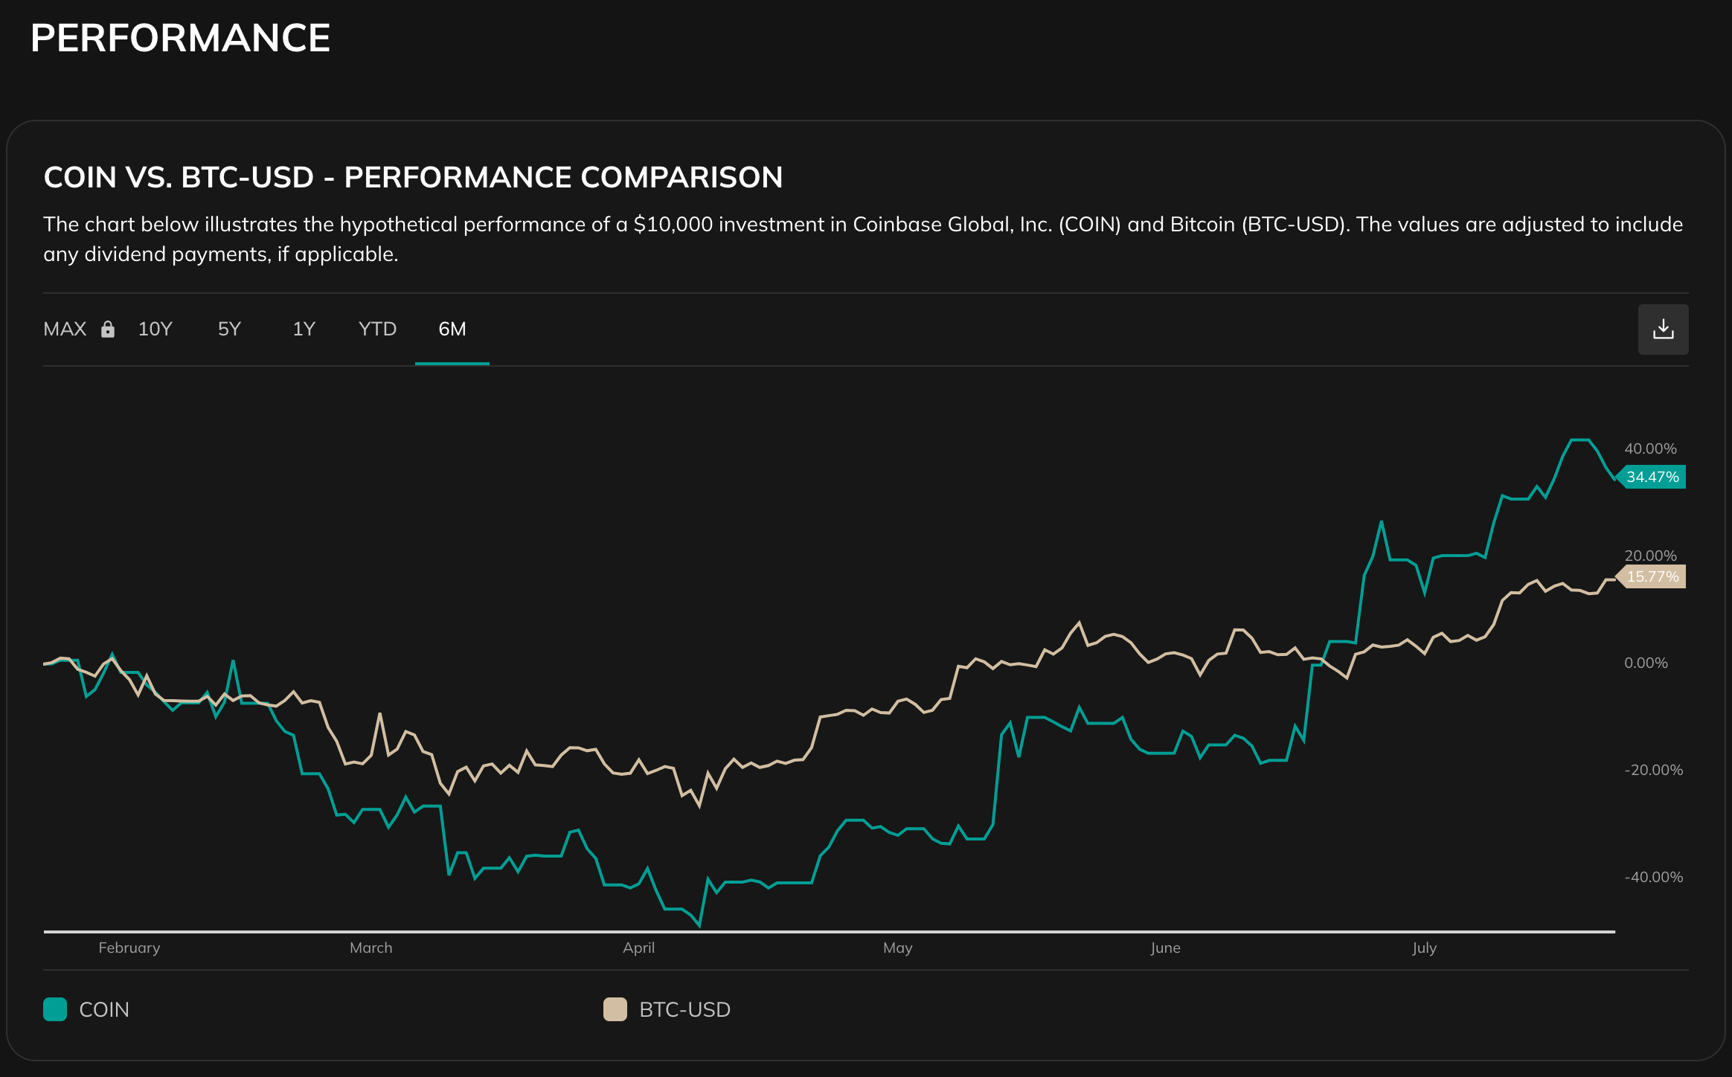Click the teal COIN legend color swatch
This screenshot has height=1077, width=1732.
click(x=55, y=1009)
